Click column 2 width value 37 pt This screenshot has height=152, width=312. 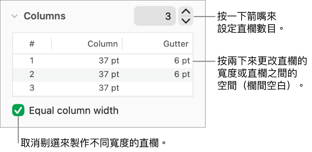click(x=109, y=75)
